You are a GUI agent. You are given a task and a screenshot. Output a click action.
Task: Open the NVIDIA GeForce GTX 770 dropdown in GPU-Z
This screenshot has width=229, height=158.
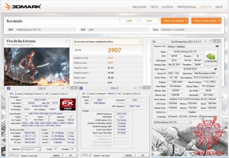(173, 122)
